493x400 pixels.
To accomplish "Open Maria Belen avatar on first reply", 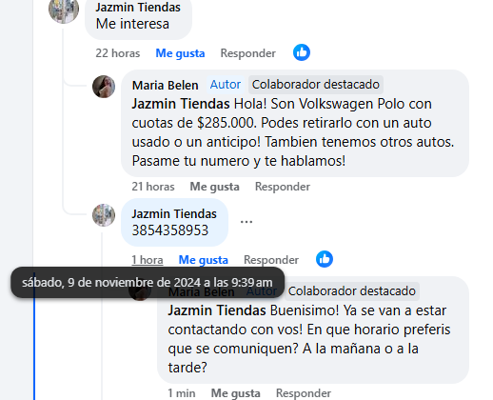I will pos(104,87).
